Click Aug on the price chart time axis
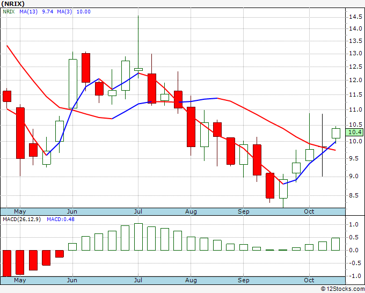The width and height of the screenshot is (365, 293). point(191,211)
